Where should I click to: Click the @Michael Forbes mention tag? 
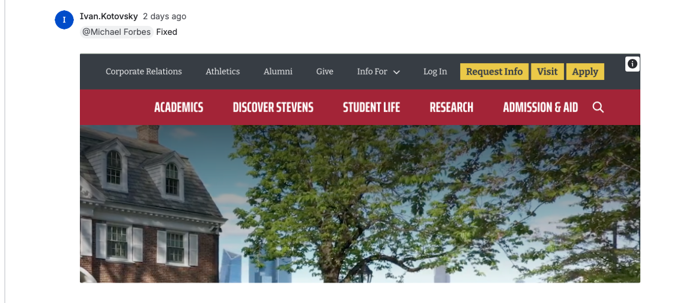117,32
